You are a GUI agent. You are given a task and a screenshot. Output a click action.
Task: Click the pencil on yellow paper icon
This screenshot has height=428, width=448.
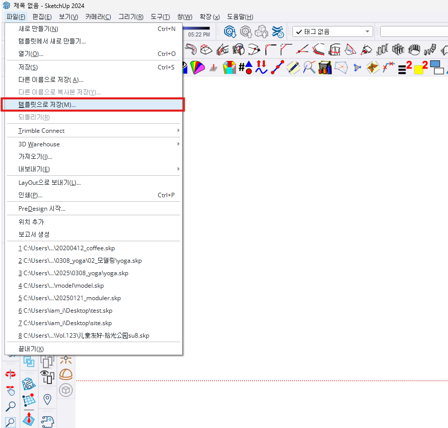(293, 68)
